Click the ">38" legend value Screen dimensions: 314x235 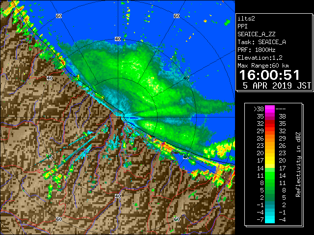[259, 109]
